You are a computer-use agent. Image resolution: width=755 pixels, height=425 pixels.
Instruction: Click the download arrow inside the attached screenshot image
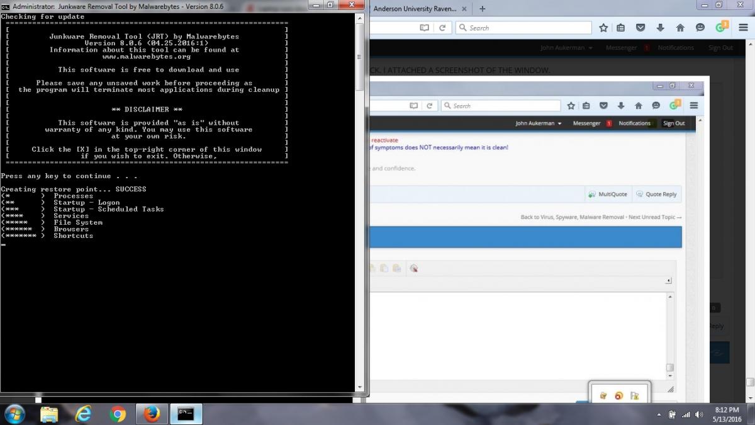622,106
